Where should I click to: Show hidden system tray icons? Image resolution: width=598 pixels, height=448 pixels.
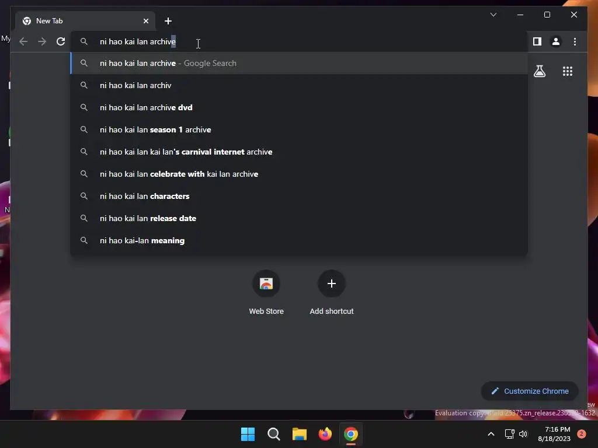(491, 434)
